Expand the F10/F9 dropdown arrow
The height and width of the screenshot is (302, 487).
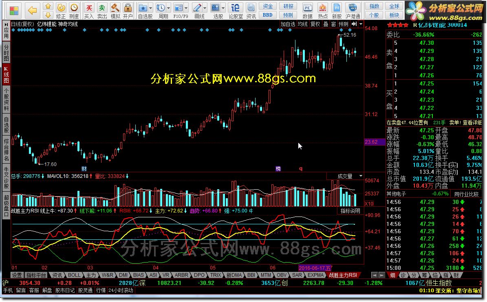point(186,9)
